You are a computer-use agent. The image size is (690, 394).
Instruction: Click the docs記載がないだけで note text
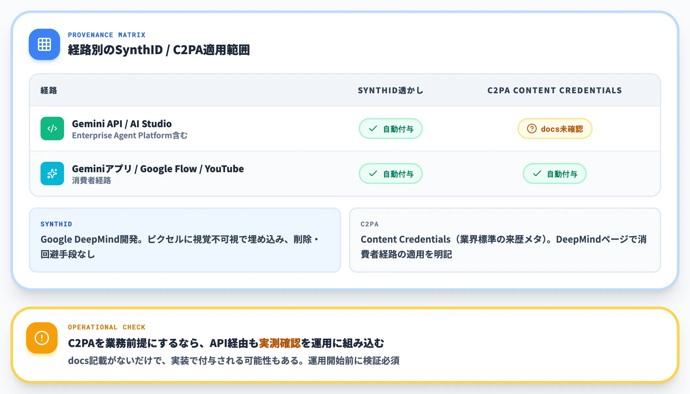[234, 361]
